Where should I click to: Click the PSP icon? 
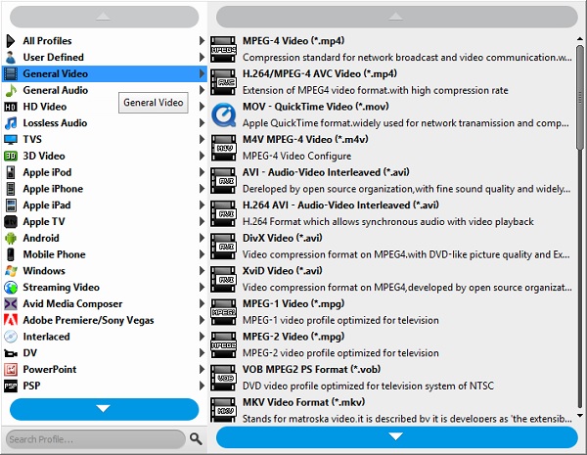point(11,386)
